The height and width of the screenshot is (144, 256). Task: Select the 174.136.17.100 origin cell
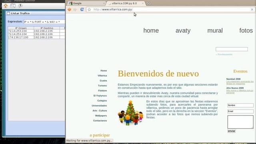tap(21, 37)
